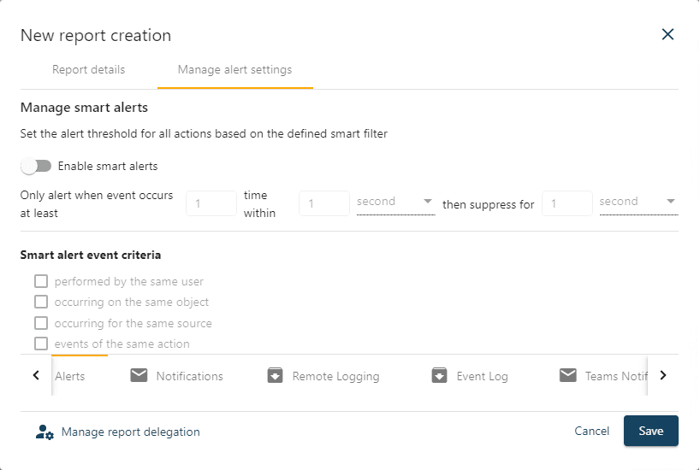
Task: Check 'events of the same action'
Action: [41, 344]
